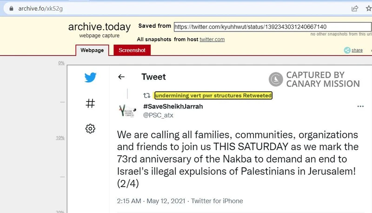Open the tweet's three-dot more menu
This screenshot has width=372, height=213.
coord(360,106)
